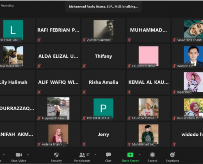Click the muted mic icon on widodo h tile
The width and height of the screenshot is (203, 164).
174,144
